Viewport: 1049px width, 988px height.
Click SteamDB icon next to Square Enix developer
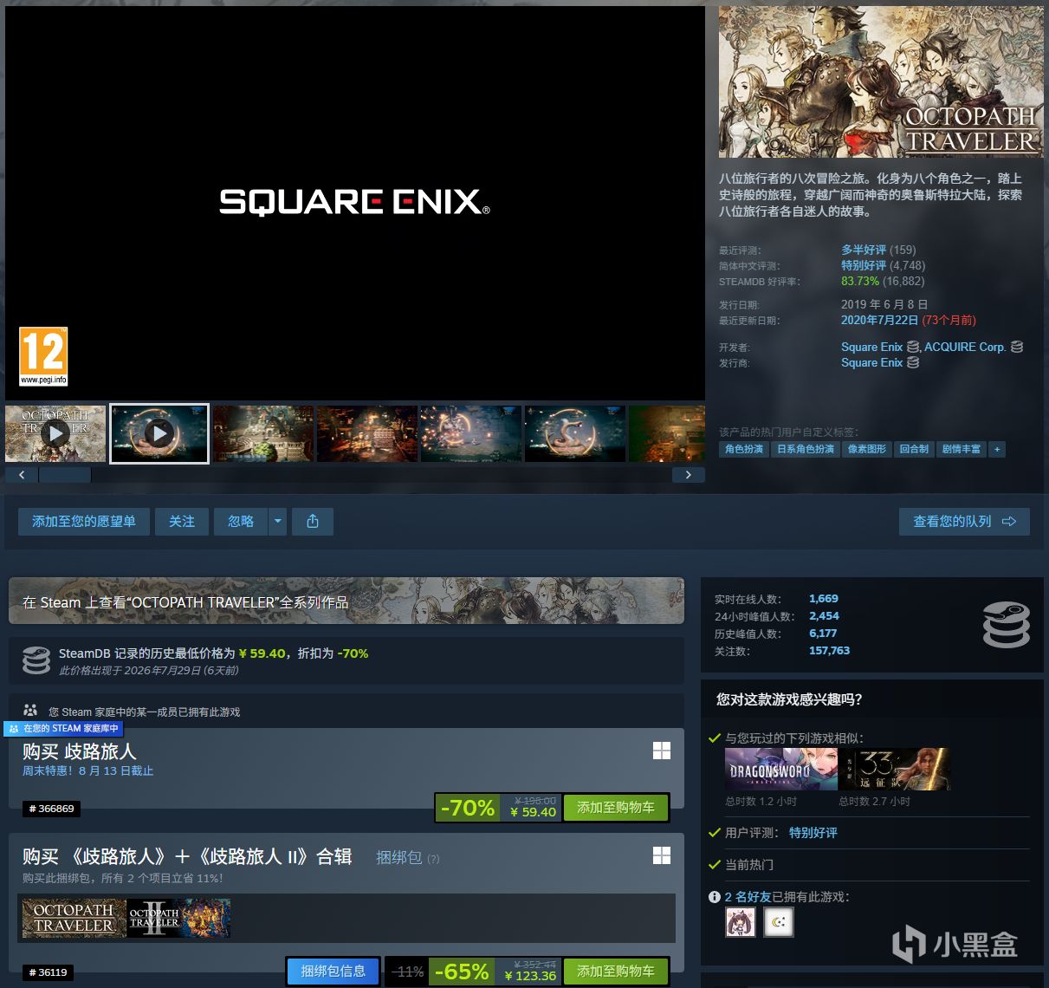913,347
